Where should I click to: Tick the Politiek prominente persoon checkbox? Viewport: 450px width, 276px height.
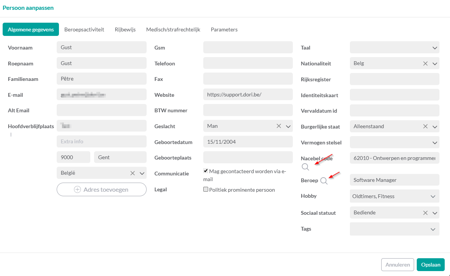pyautogui.click(x=206, y=190)
